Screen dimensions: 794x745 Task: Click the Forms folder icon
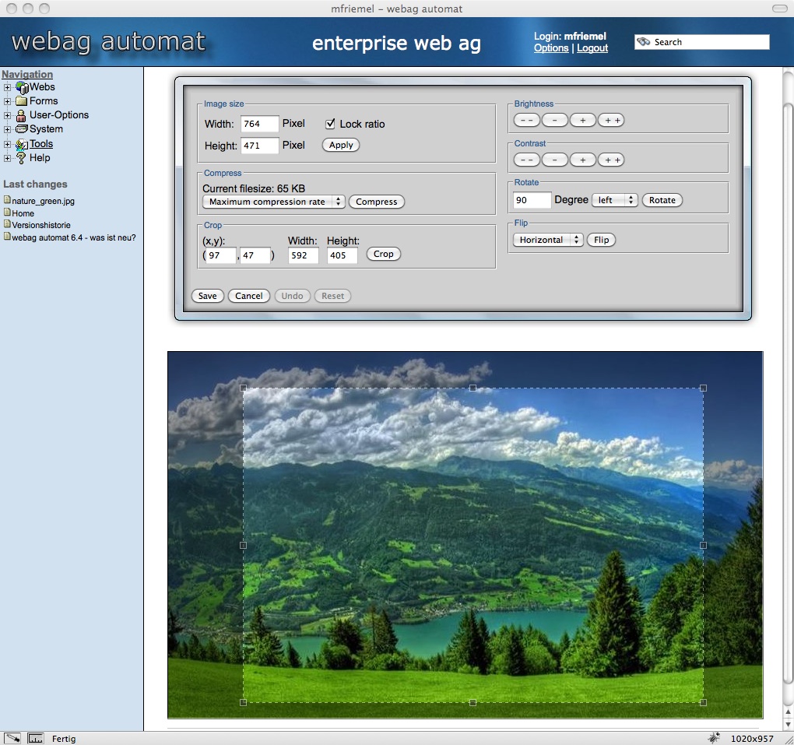click(x=21, y=101)
